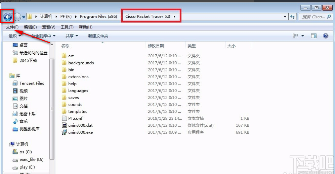
Task: Click the blue Help question mark icon
Action: coord(326,36)
